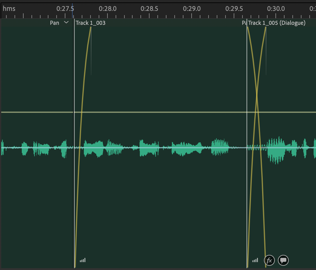Open the fx effects icon on Track 1_005
Screen dimensions: 316x270
point(269,260)
